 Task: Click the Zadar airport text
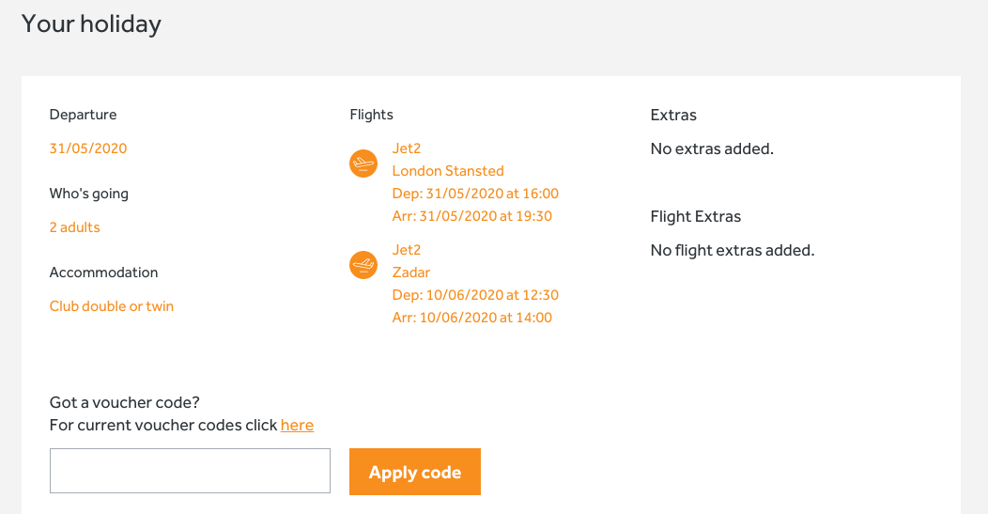pos(410,273)
